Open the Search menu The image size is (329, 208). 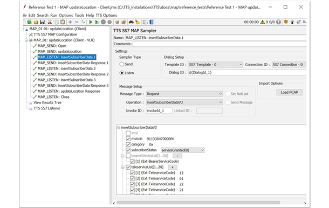tap(43, 15)
